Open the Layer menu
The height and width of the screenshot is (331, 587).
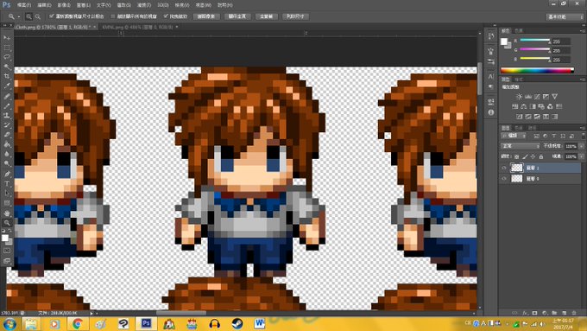click(84, 5)
